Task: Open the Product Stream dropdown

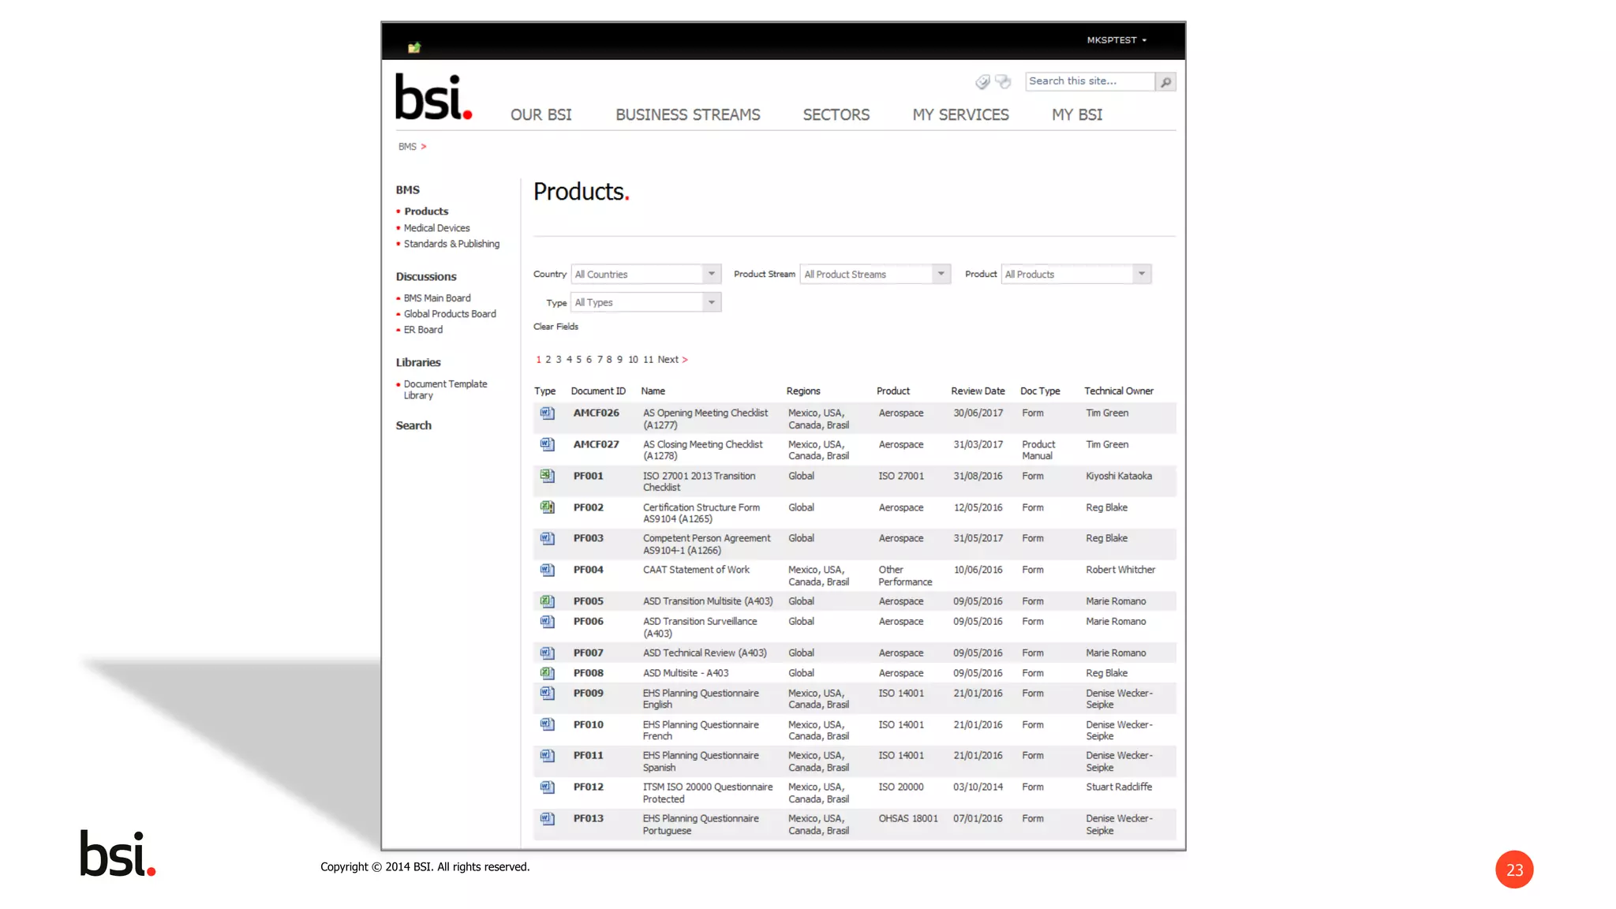Action: click(941, 274)
